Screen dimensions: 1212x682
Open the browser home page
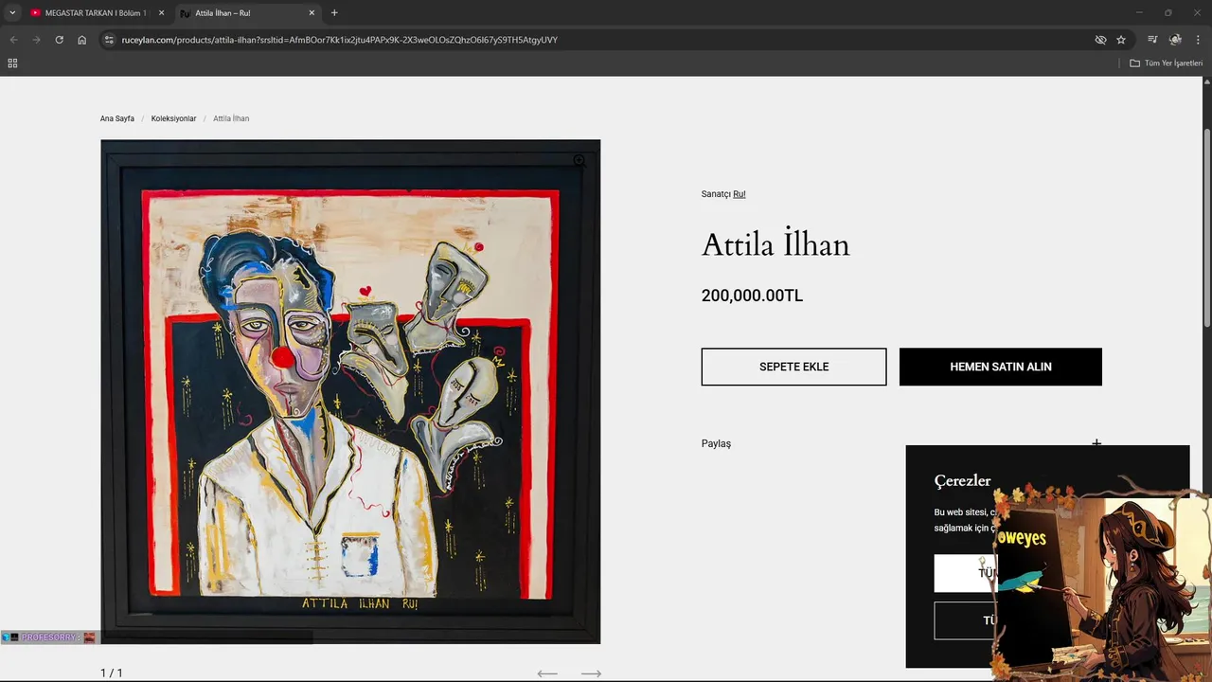82,40
